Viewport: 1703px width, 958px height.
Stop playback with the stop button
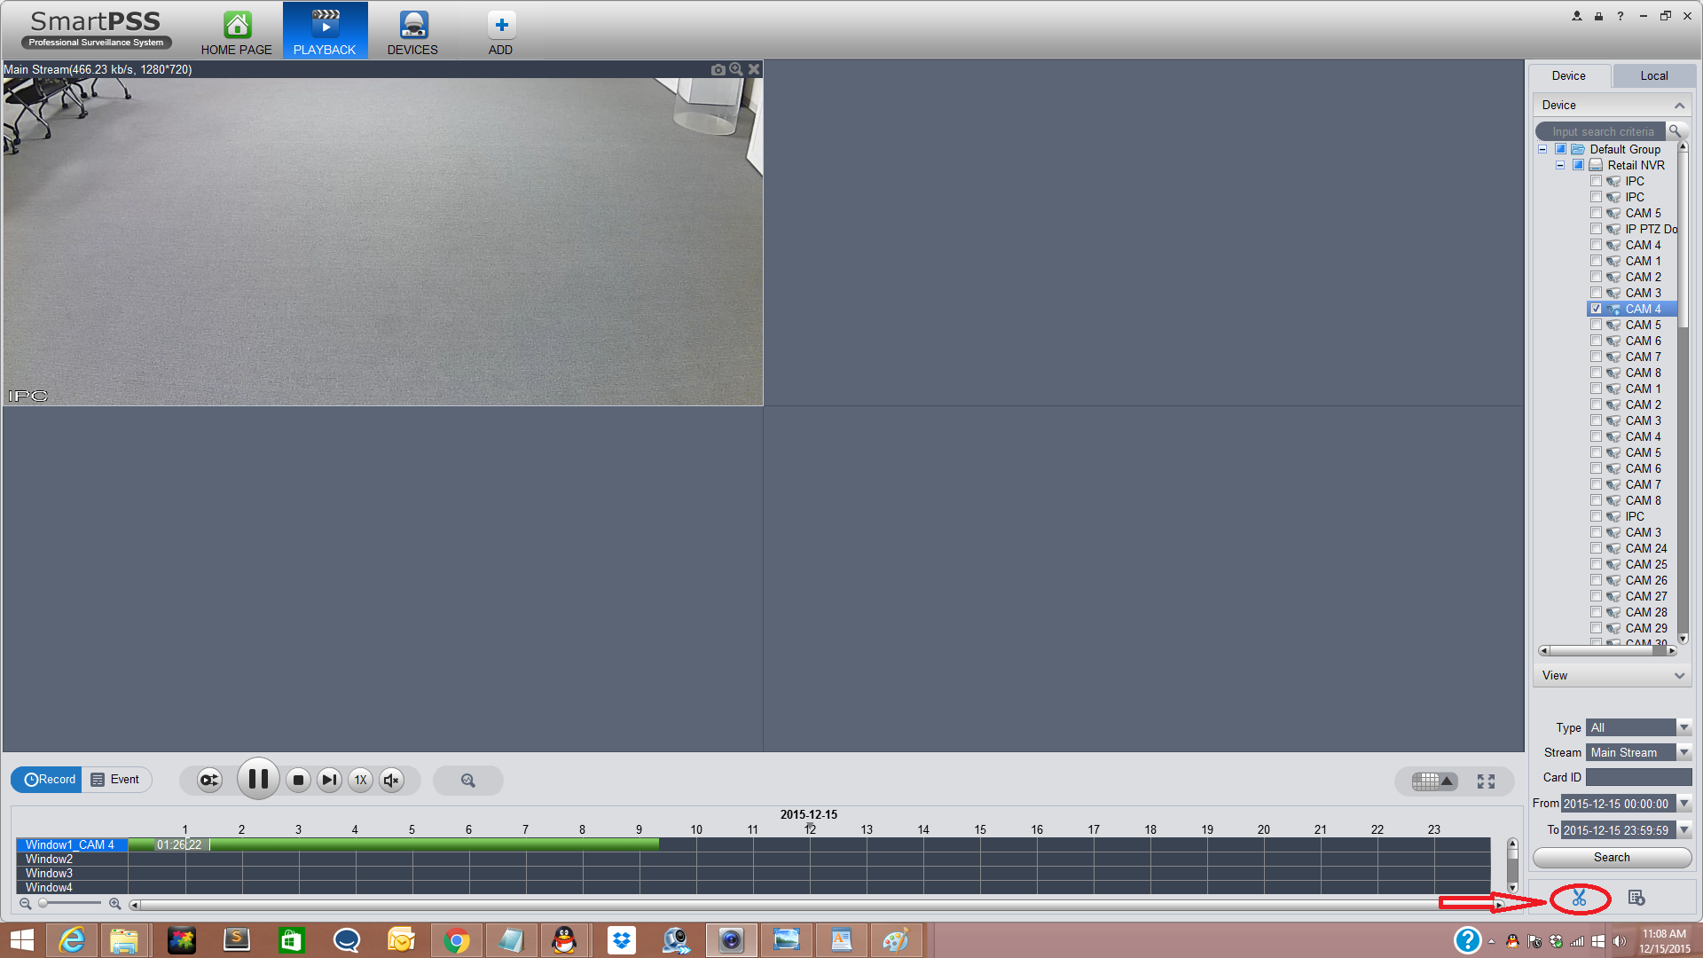(x=298, y=781)
